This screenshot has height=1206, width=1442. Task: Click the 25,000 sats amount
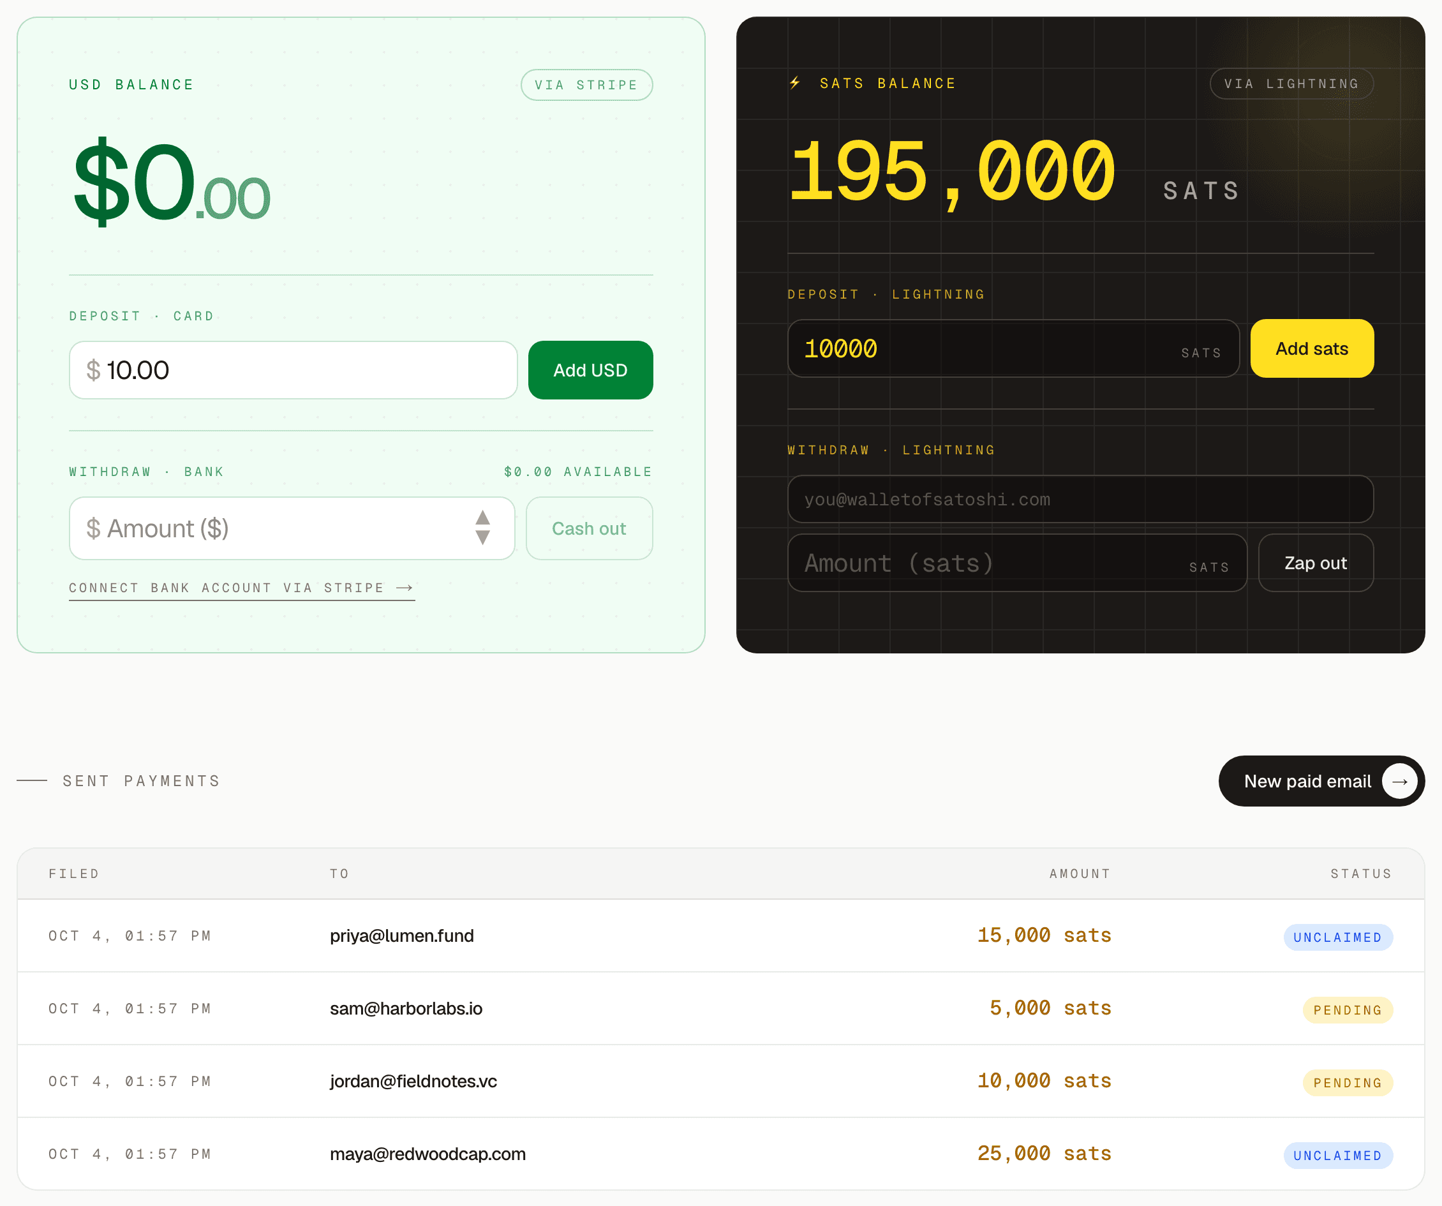point(1044,1154)
